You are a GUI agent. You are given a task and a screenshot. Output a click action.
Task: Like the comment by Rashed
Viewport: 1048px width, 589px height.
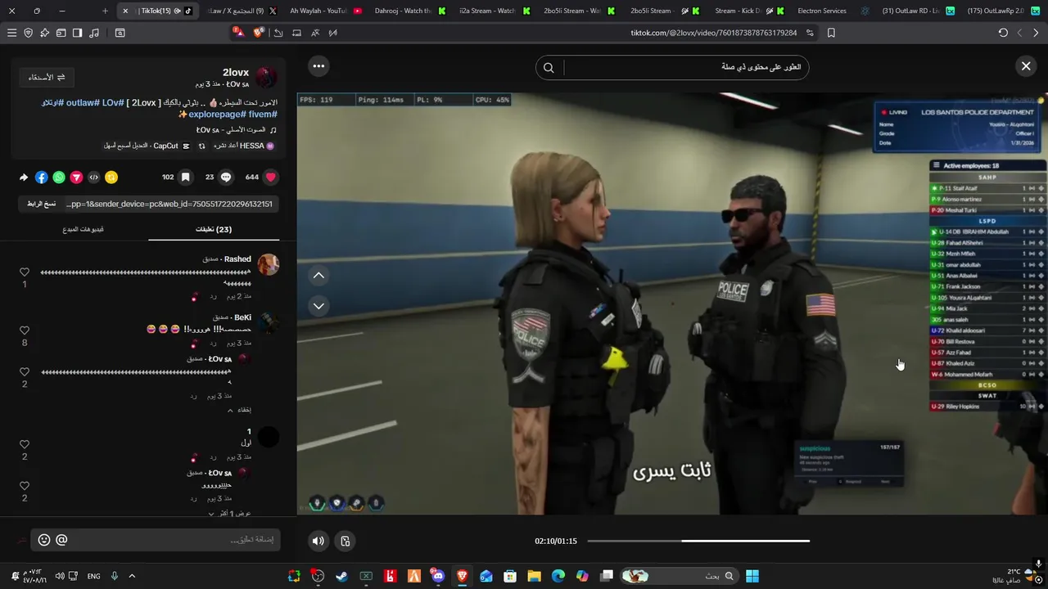pos(25,272)
